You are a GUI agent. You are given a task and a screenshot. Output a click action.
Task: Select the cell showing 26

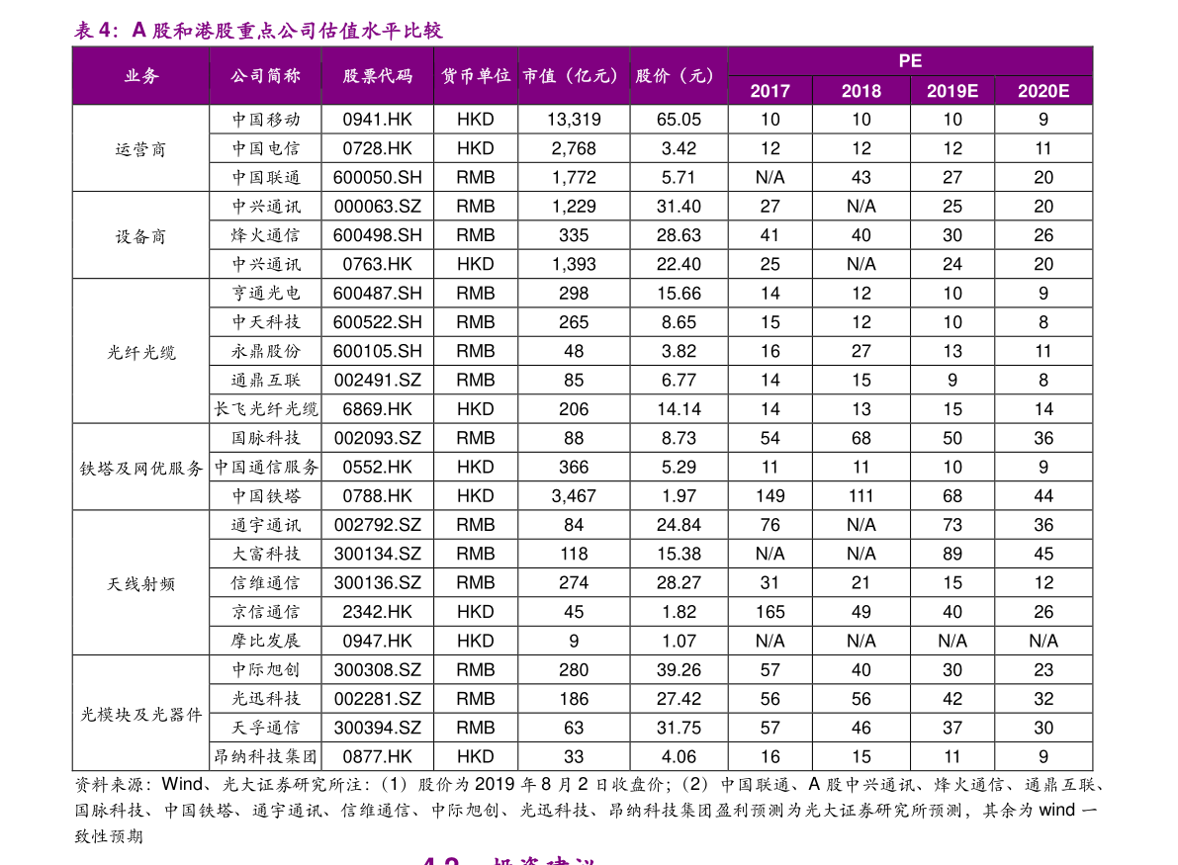1043,611
